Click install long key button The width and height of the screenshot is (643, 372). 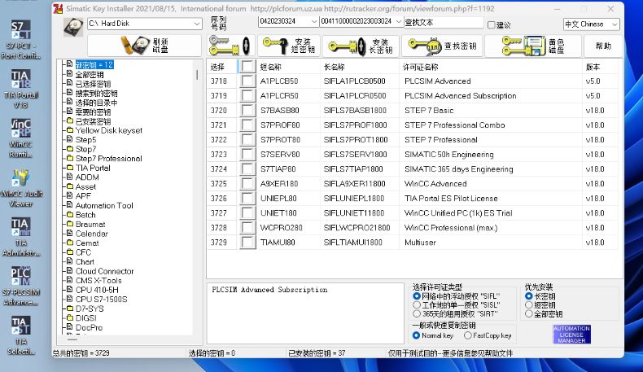(x=361, y=45)
